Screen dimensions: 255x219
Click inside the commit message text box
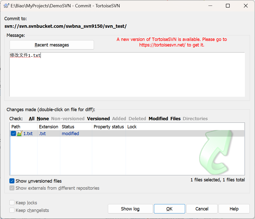(x=127, y=75)
